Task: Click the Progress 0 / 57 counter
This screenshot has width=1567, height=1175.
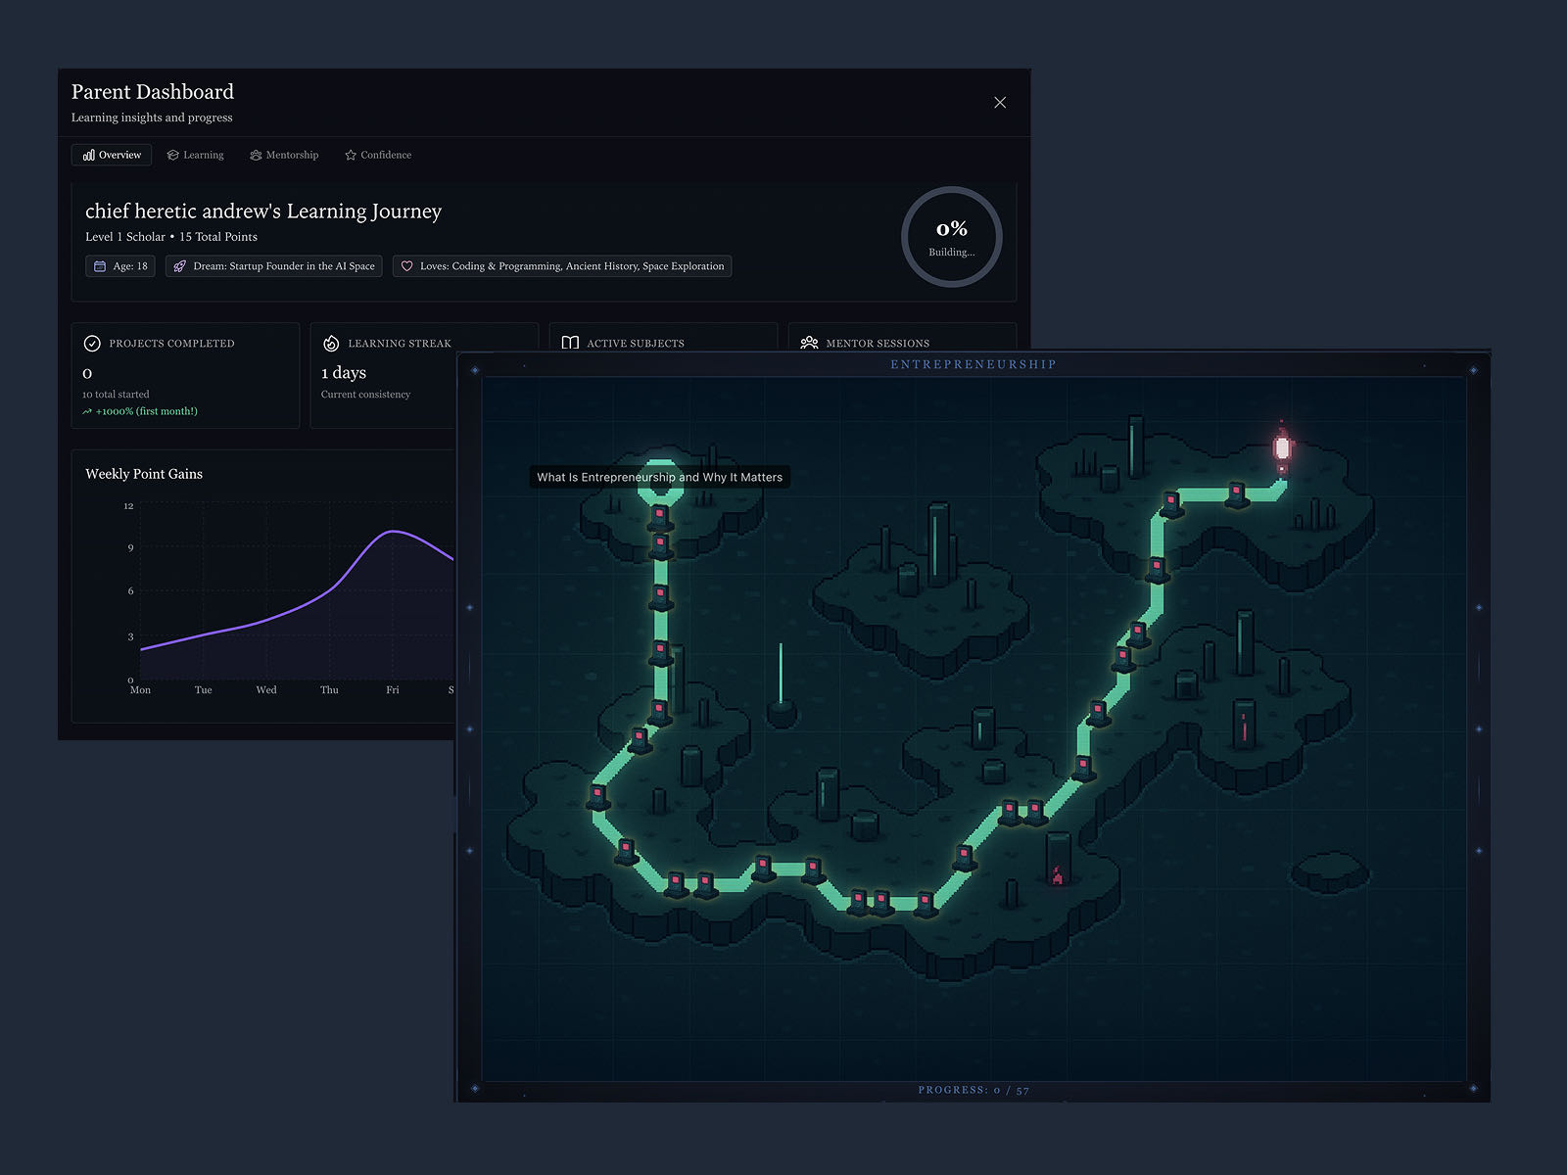Action: [x=973, y=1089]
